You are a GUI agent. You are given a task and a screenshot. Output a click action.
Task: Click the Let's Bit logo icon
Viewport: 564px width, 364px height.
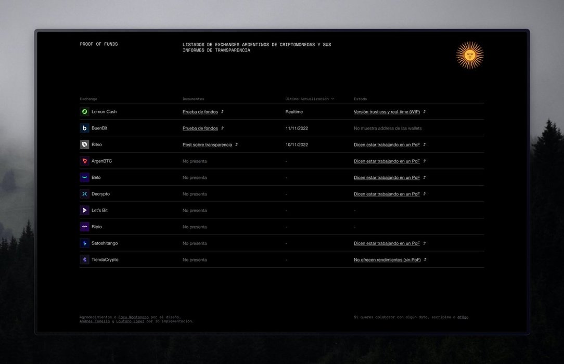pyautogui.click(x=85, y=211)
